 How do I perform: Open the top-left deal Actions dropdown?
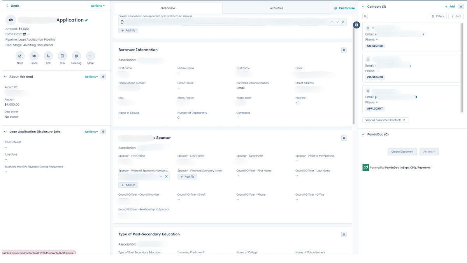click(97, 6)
